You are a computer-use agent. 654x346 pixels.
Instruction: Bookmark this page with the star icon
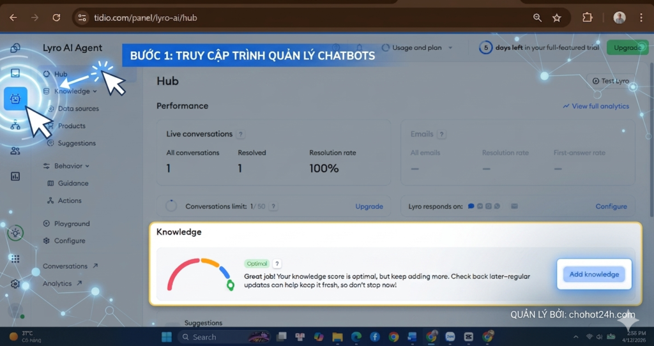pos(557,17)
